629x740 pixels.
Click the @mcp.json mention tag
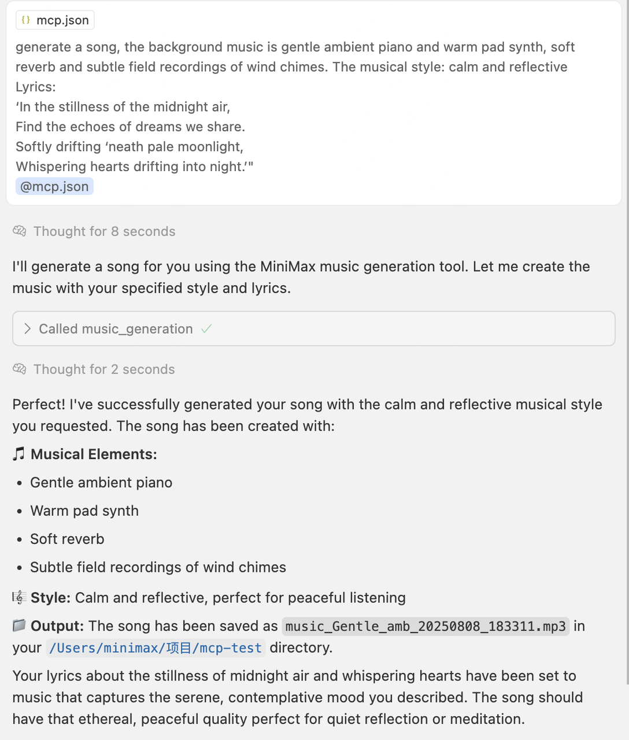pyautogui.click(x=54, y=187)
